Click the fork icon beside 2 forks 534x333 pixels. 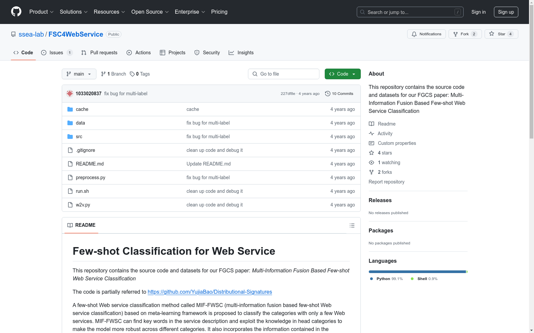click(371, 172)
